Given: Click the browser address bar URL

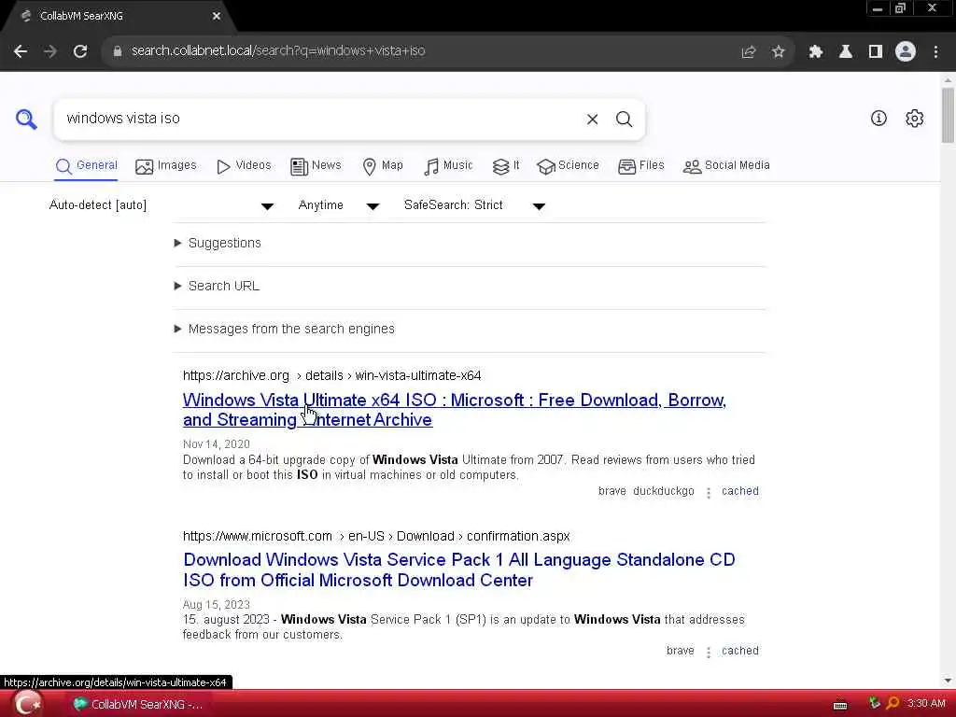Looking at the screenshot, I should coord(278,51).
